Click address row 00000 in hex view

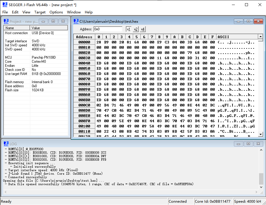pos(84,42)
